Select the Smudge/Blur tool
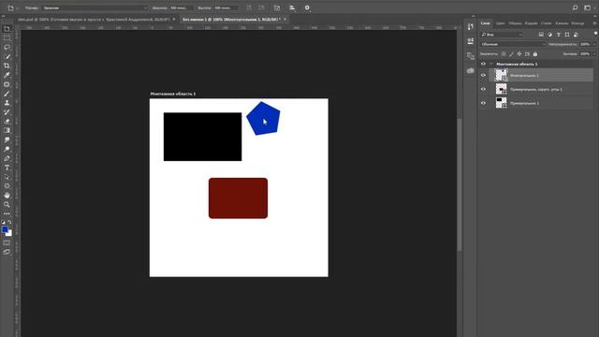The height and width of the screenshot is (337, 599). pyautogui.click(x=7, y=139)
